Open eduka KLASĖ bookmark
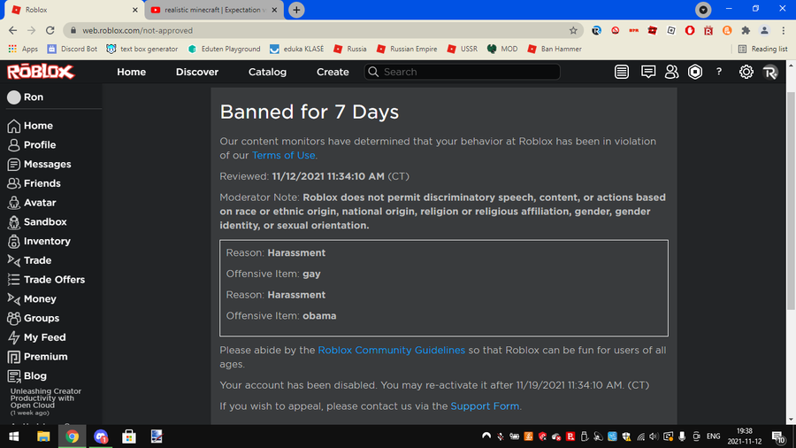The height and width of the screenshot is (448, 796). 296,49
